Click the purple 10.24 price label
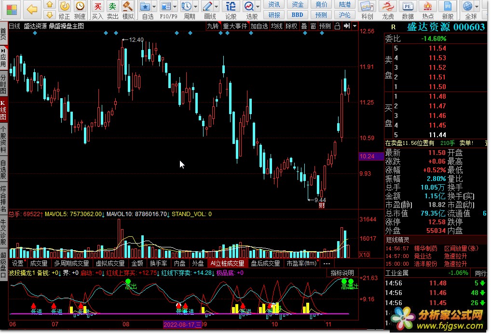Screen dimensions: 491x334 pyautogui.click(x=371, y=156)
